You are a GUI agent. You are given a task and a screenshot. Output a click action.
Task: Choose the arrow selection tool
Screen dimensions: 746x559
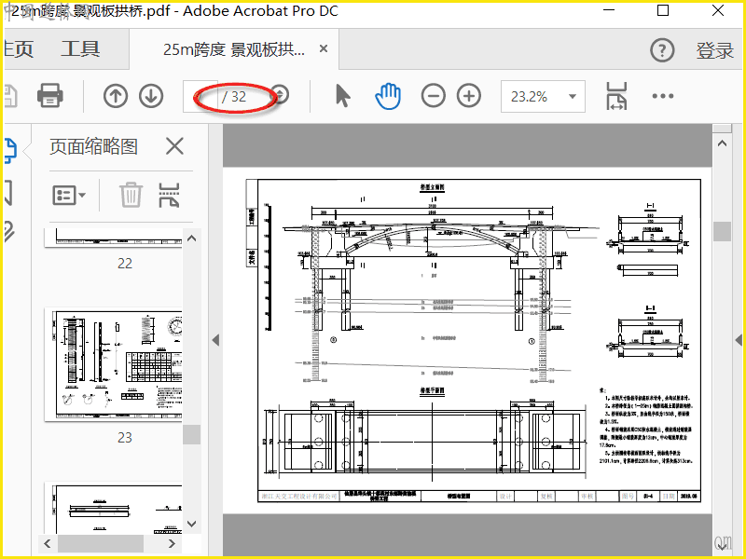click(342, 96)
